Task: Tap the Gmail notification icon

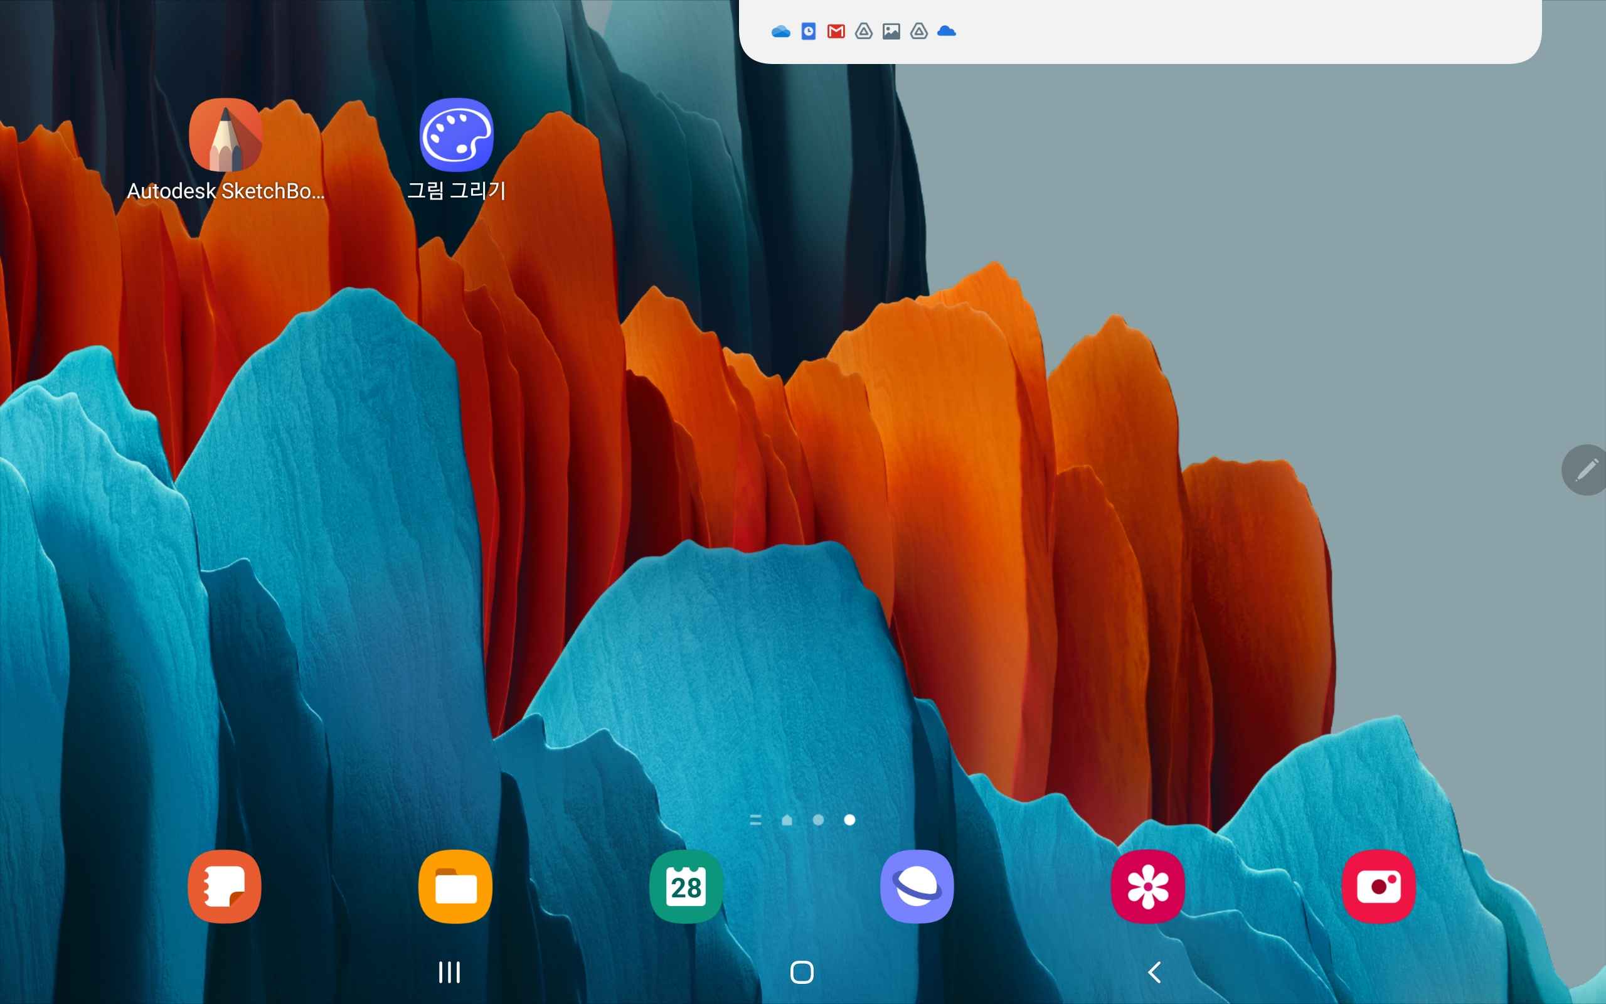Action: point(836,31)
